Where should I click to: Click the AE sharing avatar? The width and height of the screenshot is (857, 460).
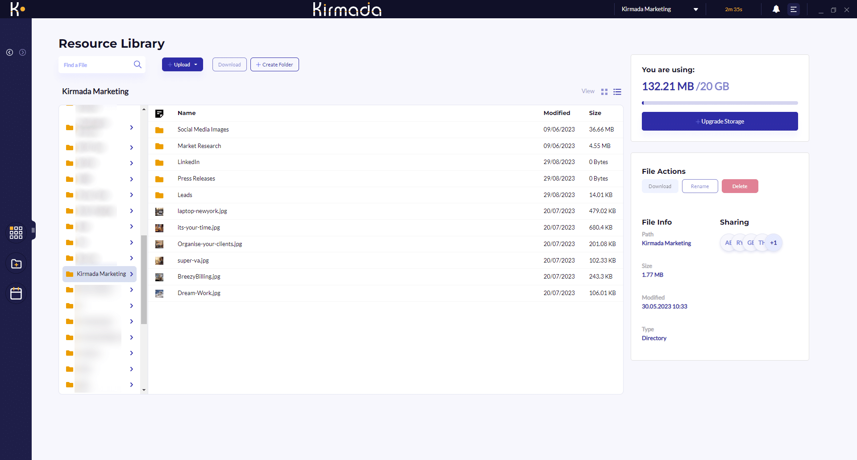(728, 243)
